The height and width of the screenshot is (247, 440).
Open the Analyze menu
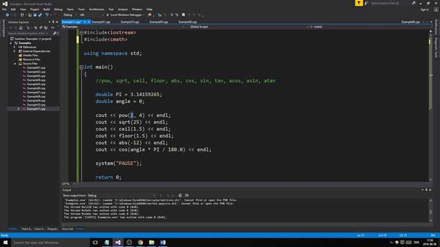point(123,9)
